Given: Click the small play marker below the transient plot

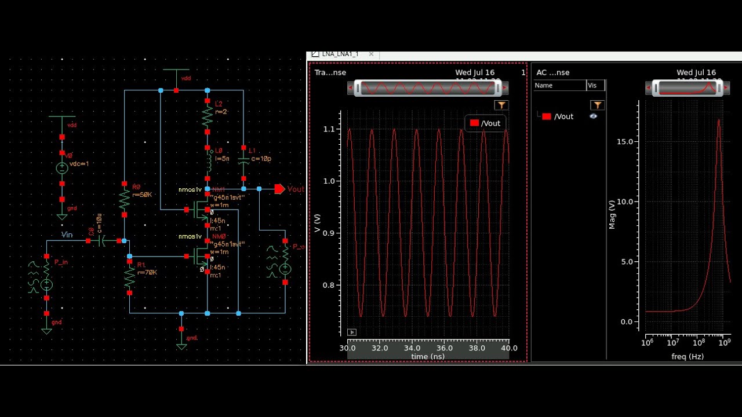Looking at the screenshot, I should pos(352,332).
